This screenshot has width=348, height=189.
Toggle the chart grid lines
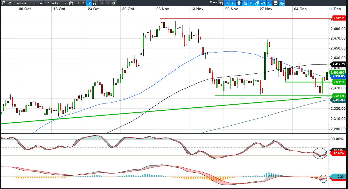click(239, 3)
